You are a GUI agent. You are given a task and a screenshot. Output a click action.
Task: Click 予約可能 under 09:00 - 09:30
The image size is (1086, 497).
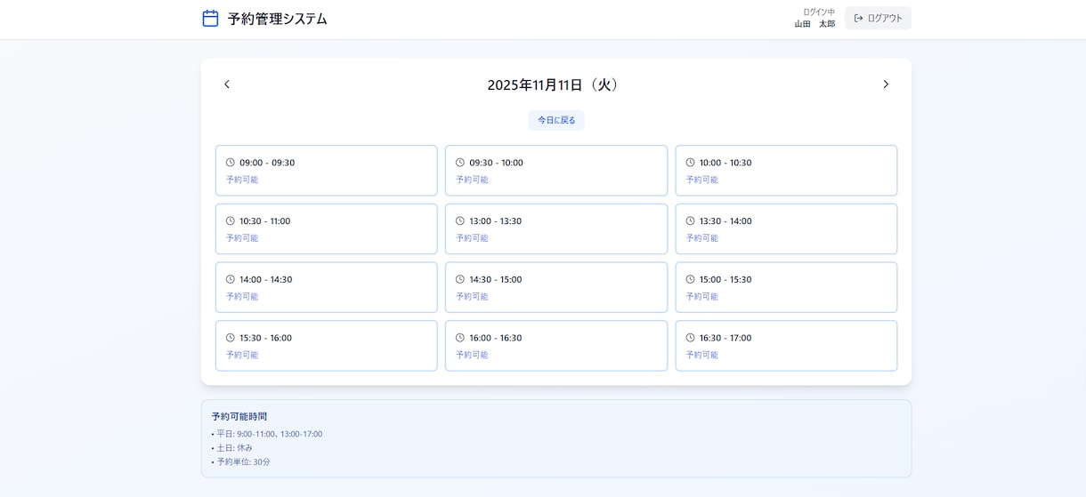(x=242, y=180)
